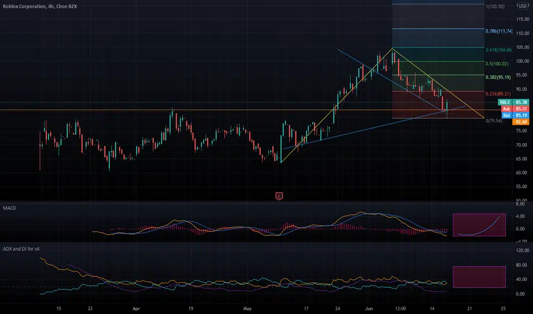Select Fibonacci level 0.382(95.19) label

coord(498,78)
